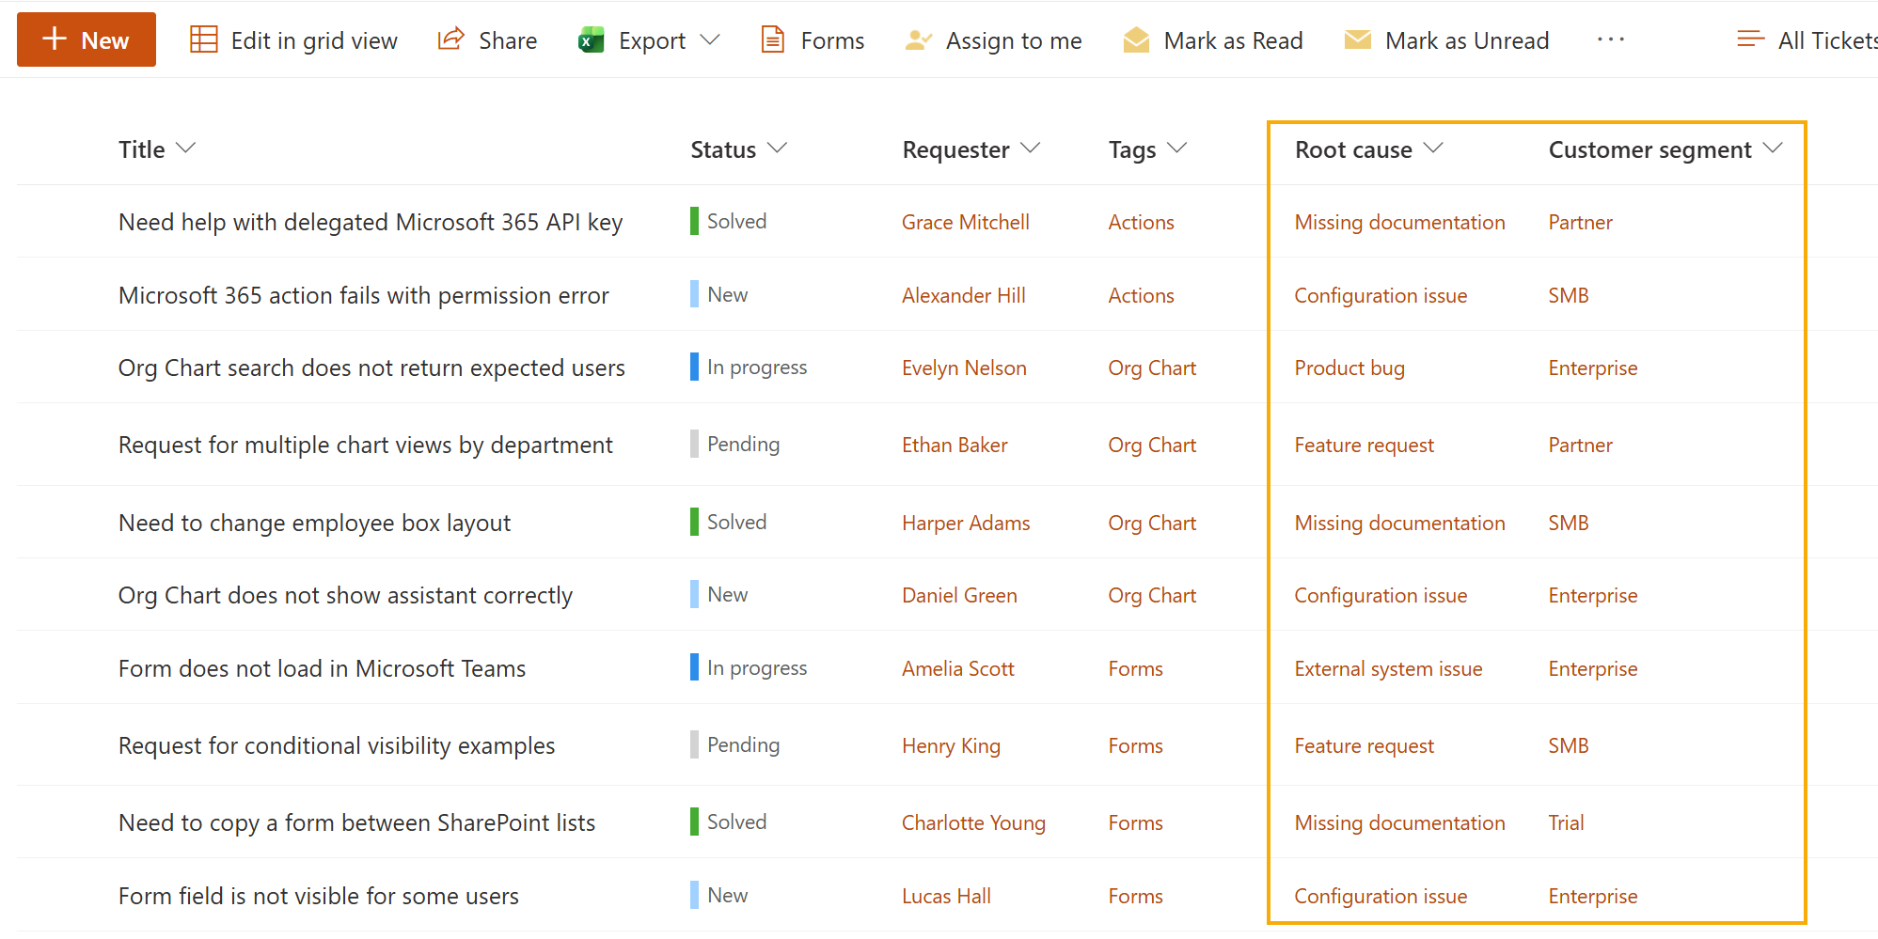Image resolution: width=1878 pixels, height=939 pixels.
Task: Click Trial customer segment
Action: pyautogui.click(x=1566, y=822)
